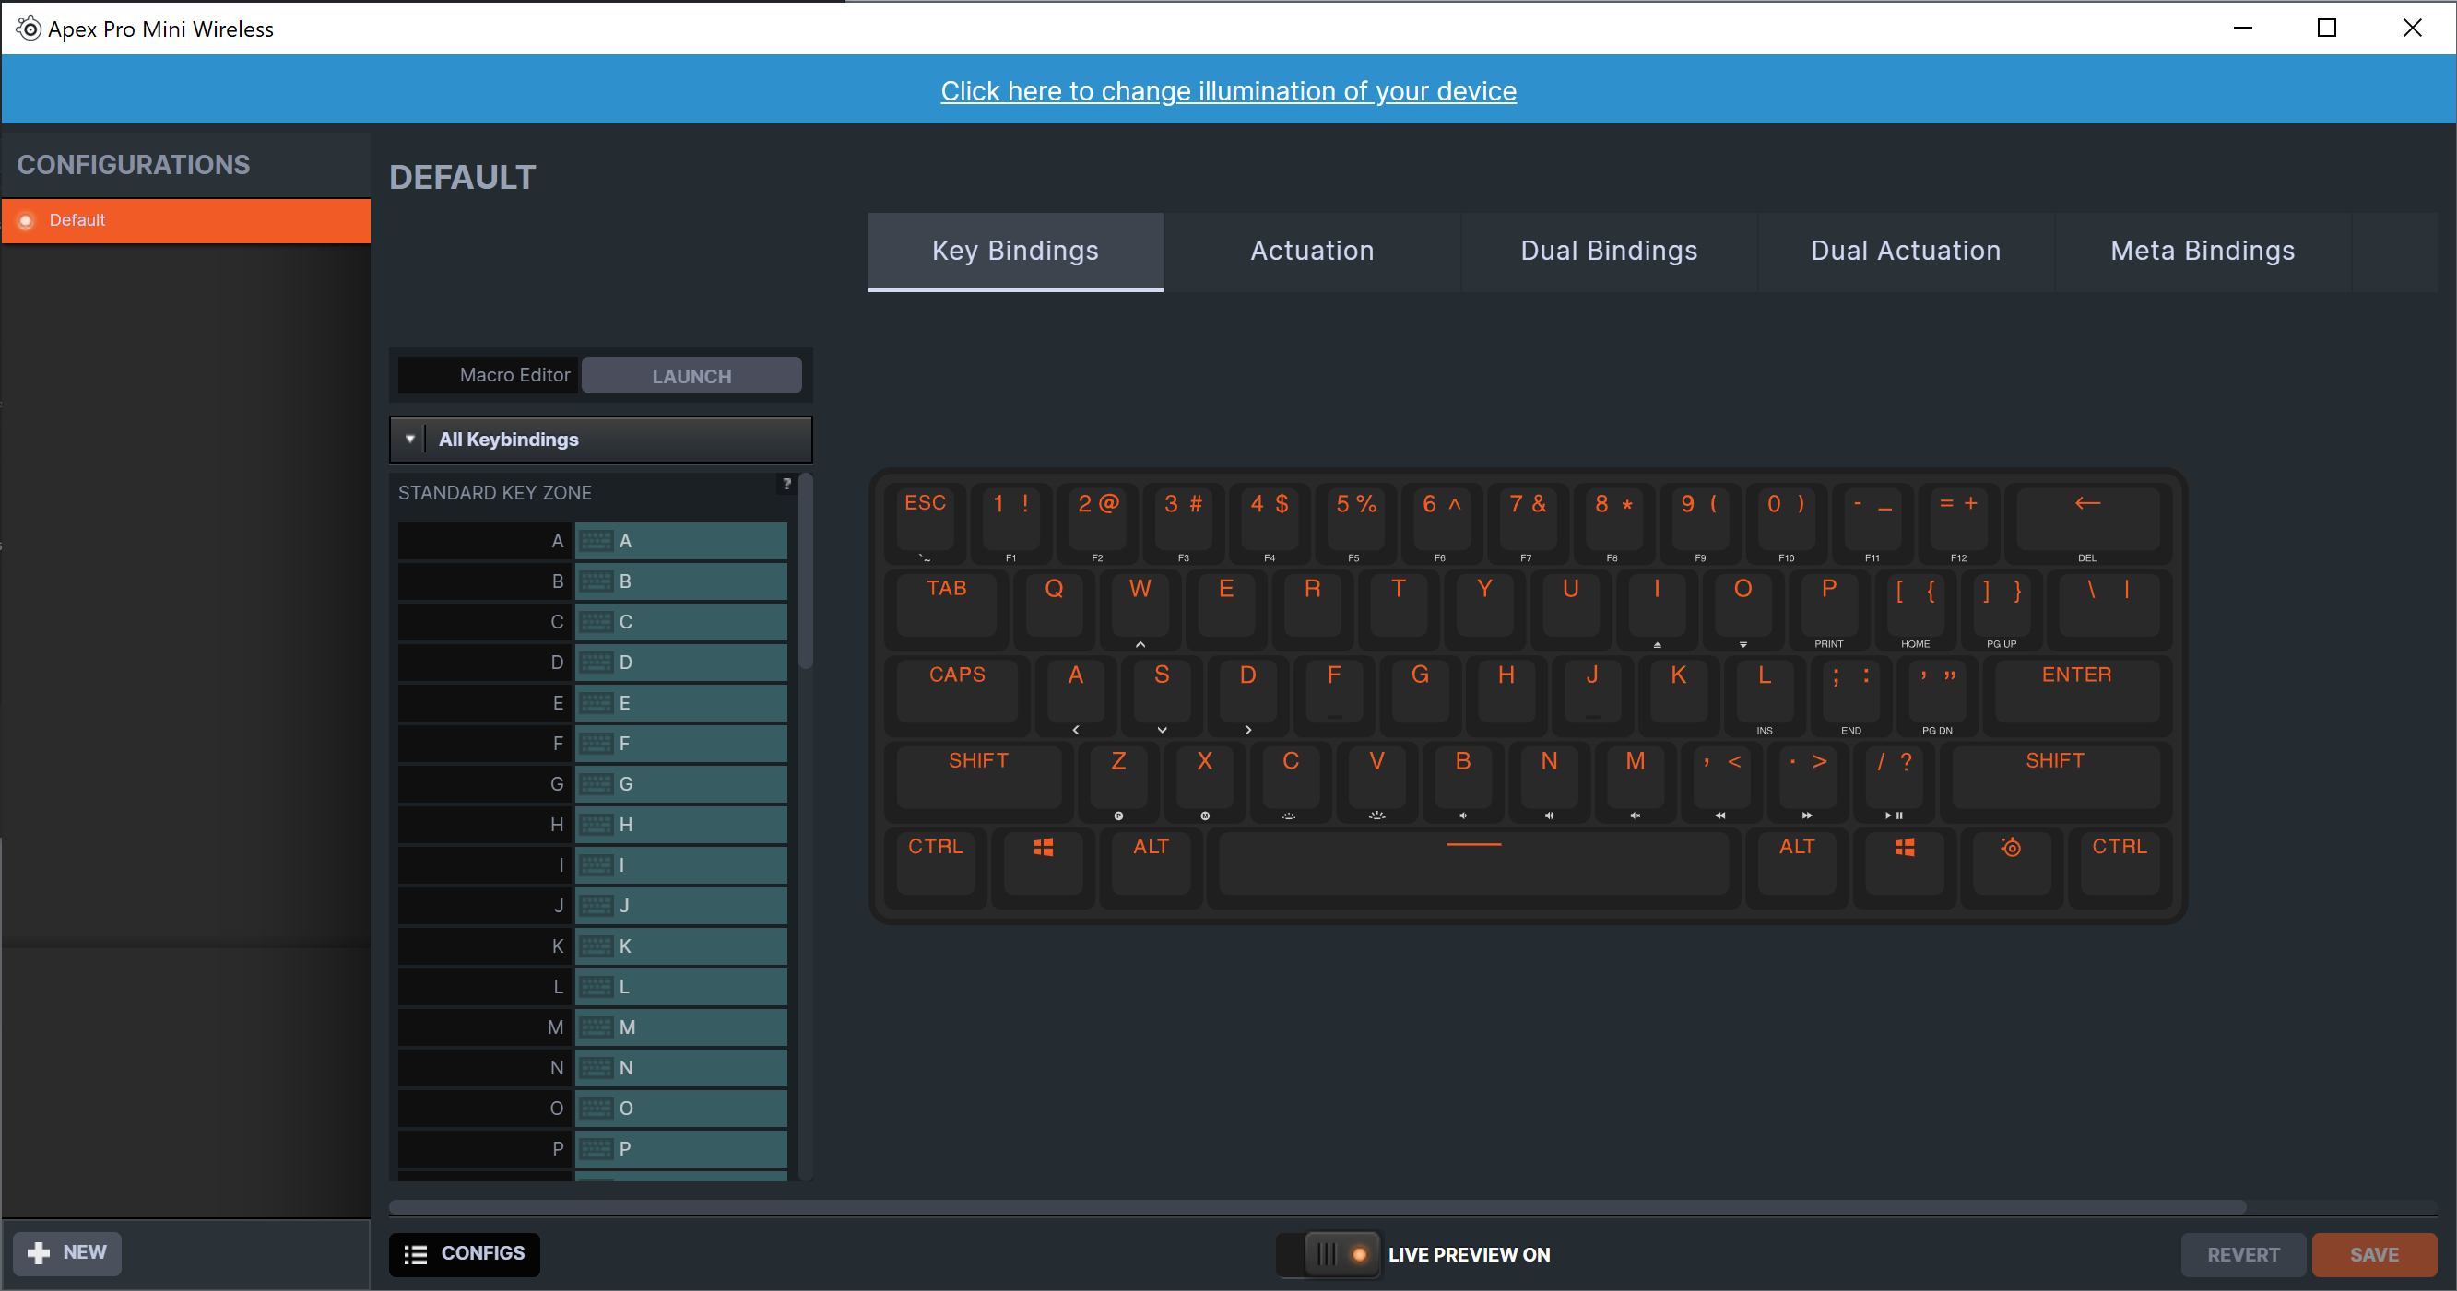Image resolution: width=2457 pixels, height=1291 pixels.
Task: Open binding dropdown for key B
Action: coord(681,581)
